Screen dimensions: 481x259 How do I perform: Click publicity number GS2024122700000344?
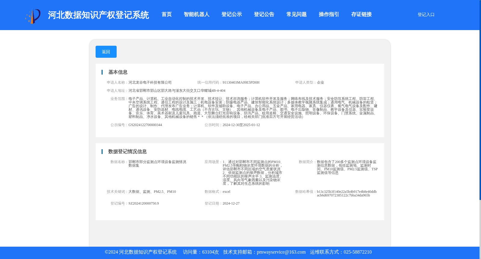coord(145,125)
